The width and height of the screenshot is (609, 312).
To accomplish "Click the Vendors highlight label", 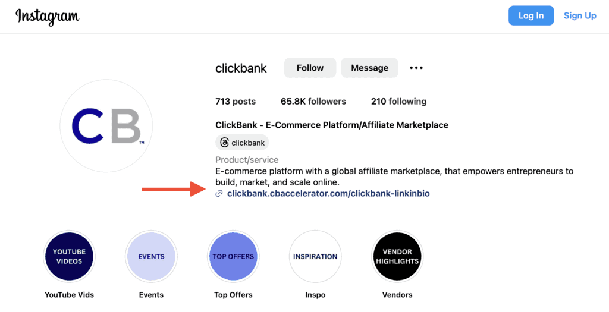I will pos(397,295).
